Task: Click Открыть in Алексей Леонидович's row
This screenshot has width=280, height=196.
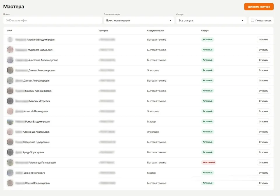Action: coord(263,111)
